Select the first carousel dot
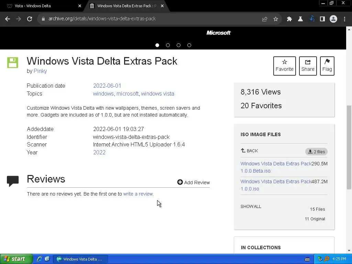352x264 pixels. [157, 45]
